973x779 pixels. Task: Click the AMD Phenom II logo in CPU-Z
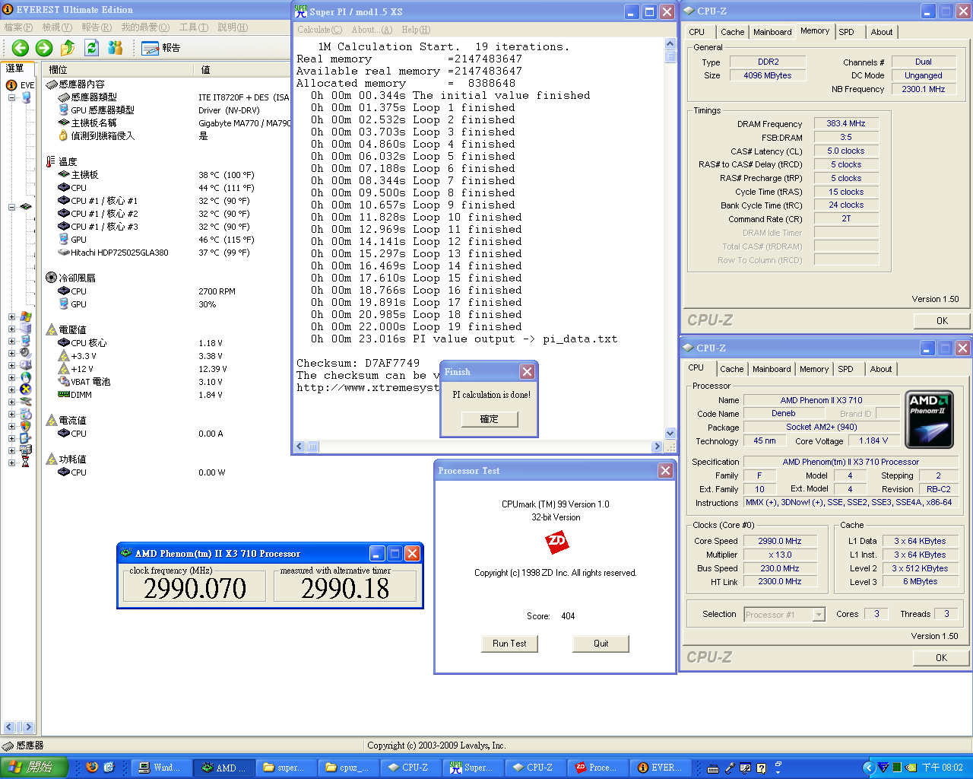929,419
